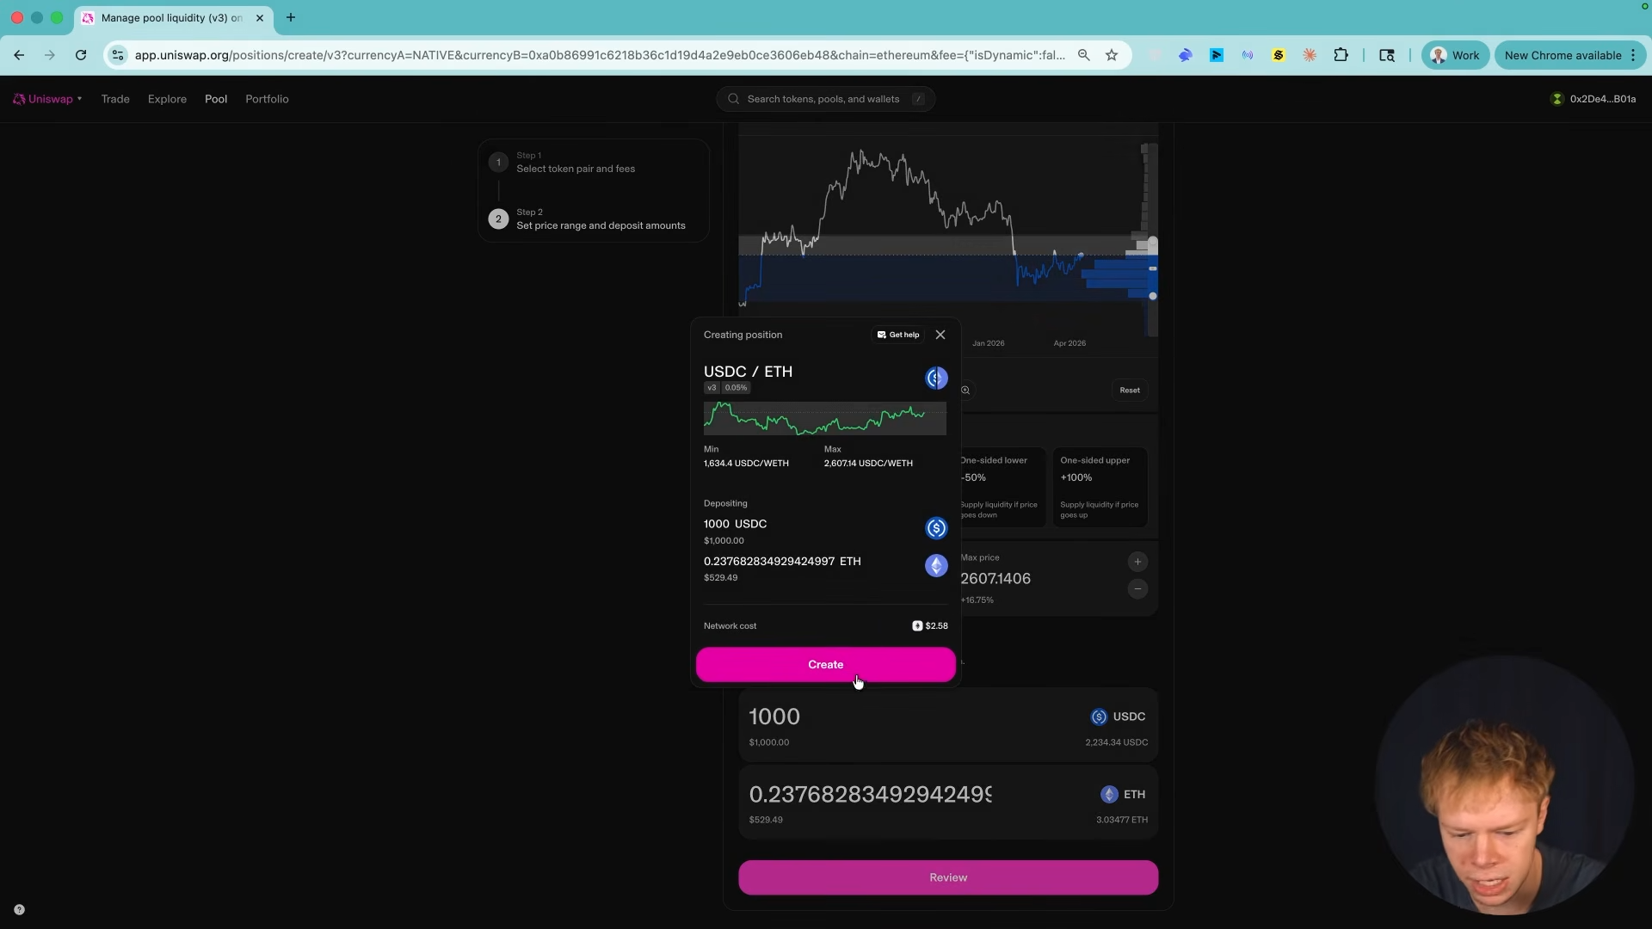Screen dimensions: 1652x929
Task: Open the Explore menu
Action: (167, 99)
